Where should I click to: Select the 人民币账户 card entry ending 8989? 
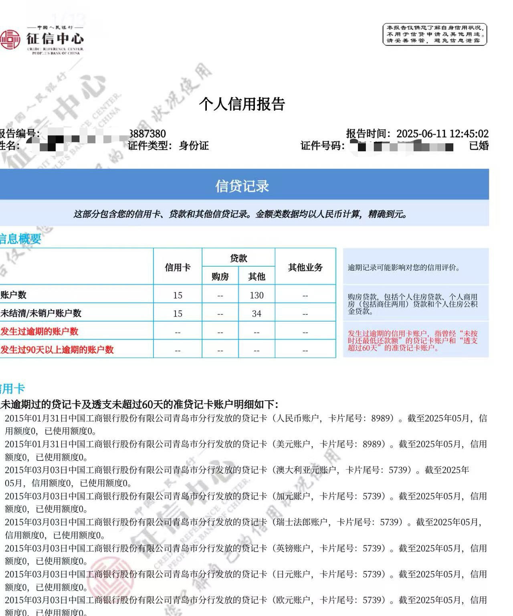[246, 424]
